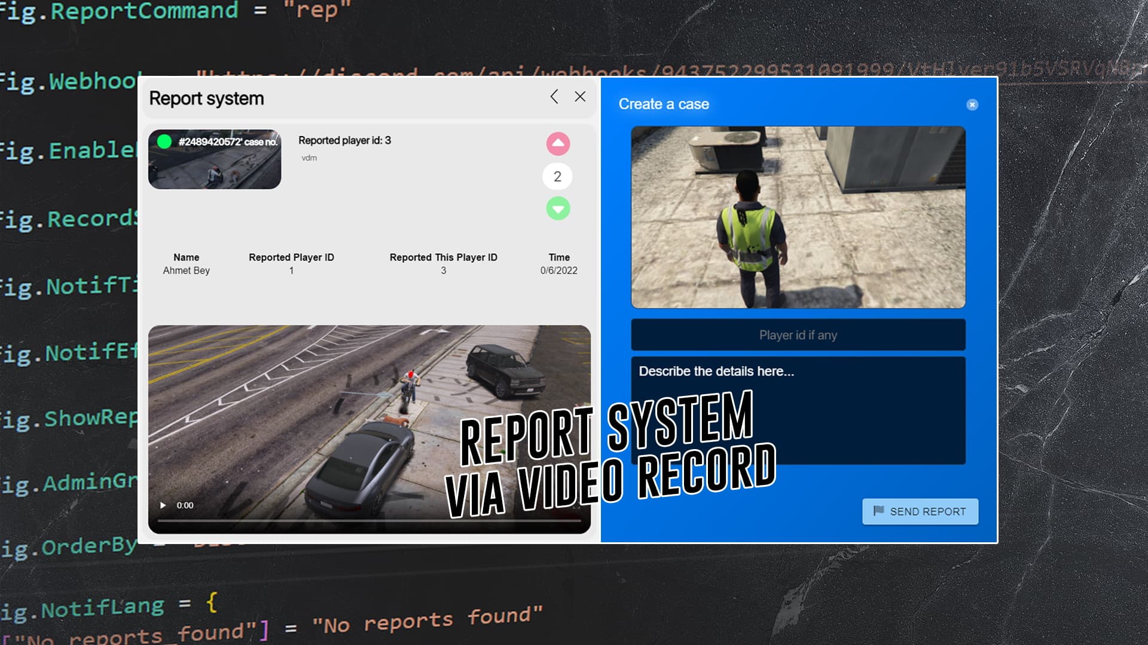
Task: Switch to the Create a case panel
Action: [664, 103]
